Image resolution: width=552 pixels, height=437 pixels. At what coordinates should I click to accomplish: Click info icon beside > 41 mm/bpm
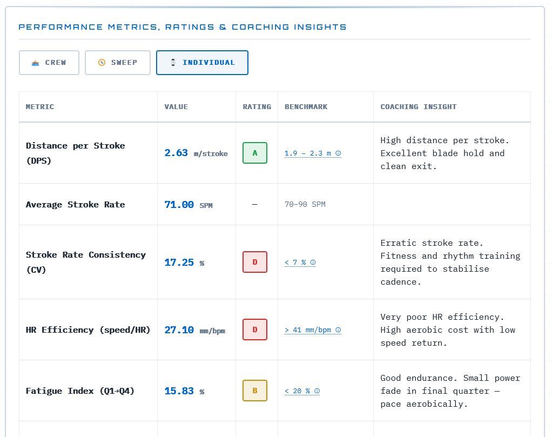[338, 330]
